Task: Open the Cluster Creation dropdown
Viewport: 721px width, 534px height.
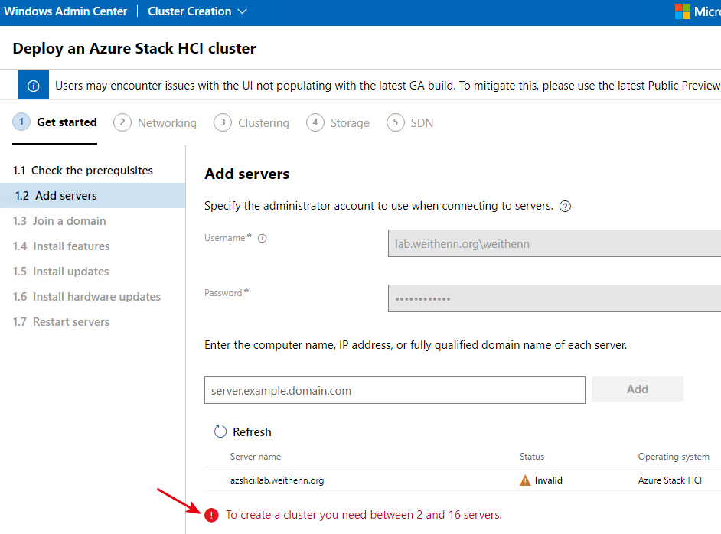Action: [x=197, y=11]
